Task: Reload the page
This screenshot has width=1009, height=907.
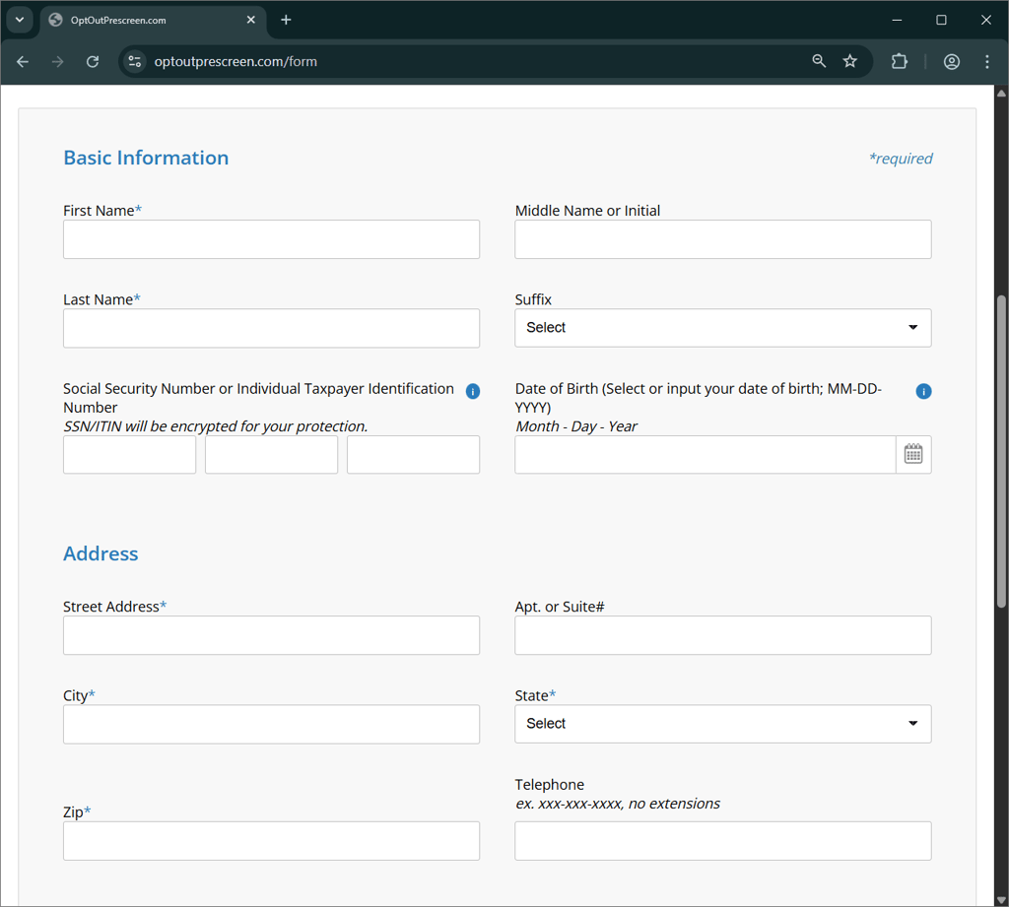Action: 93,62
